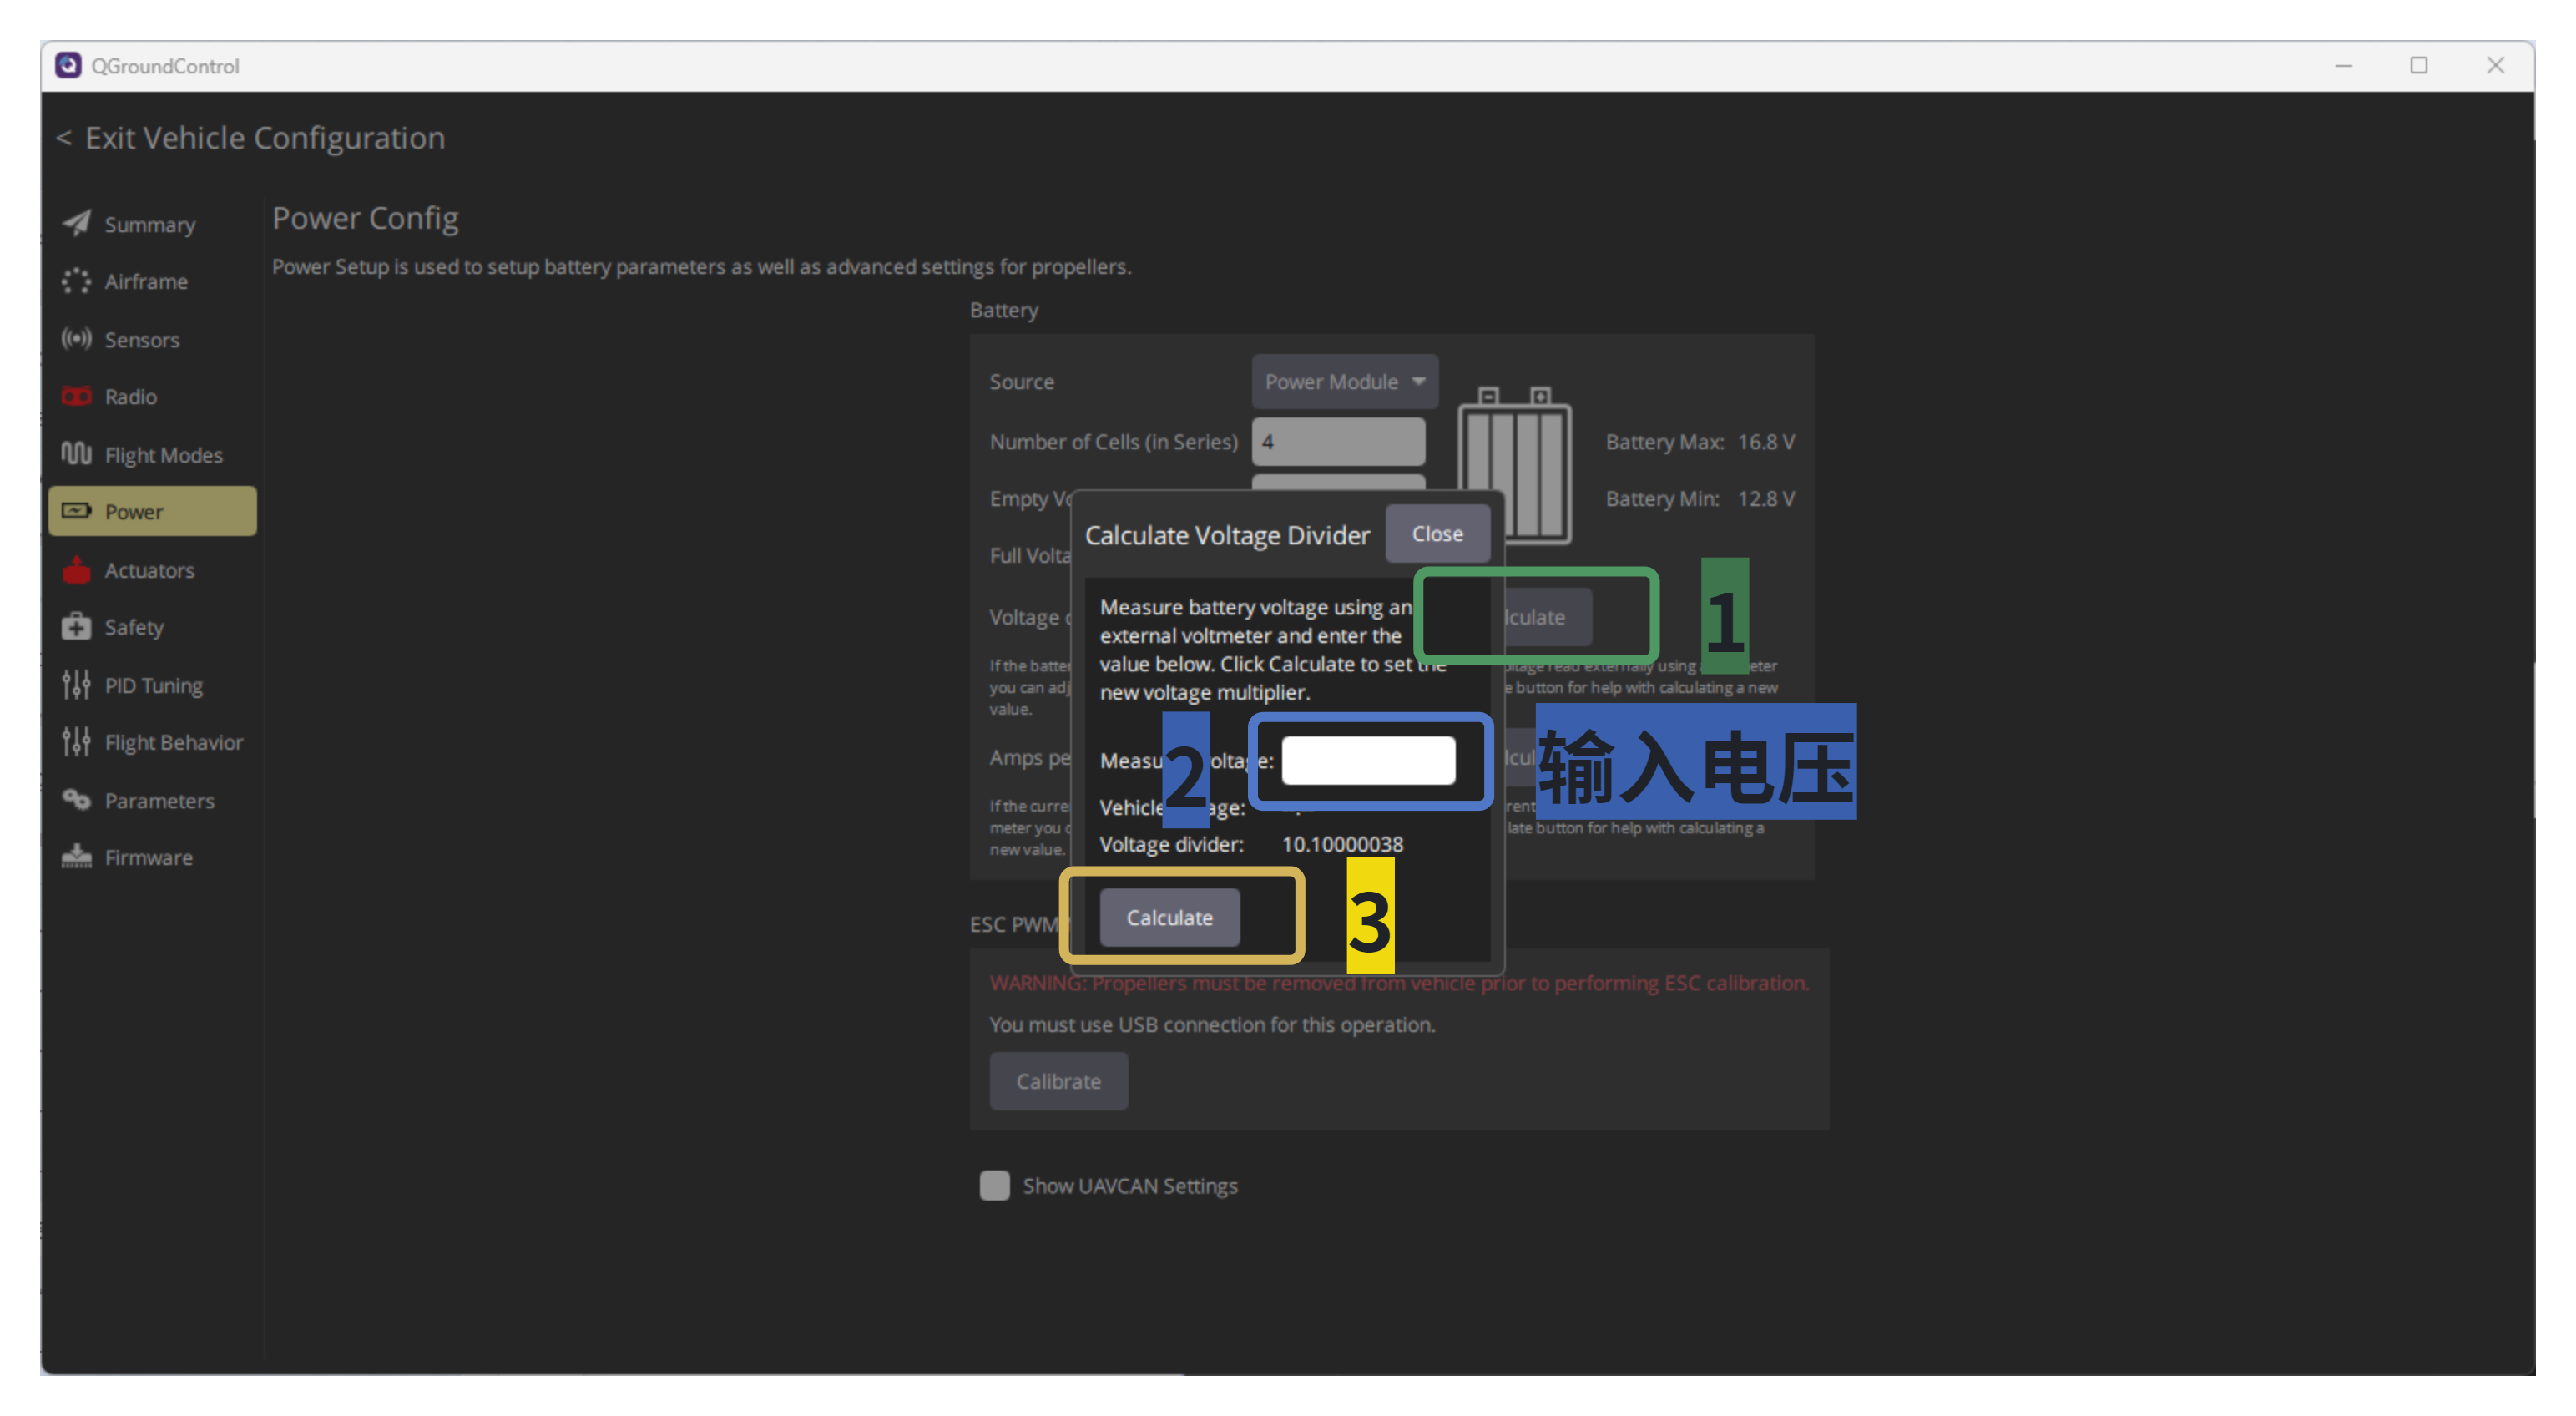Select the Airframe icon in sidebar
This screenshot has width=2576, height=1416.
pyautogui.click(x=76, y=281)
